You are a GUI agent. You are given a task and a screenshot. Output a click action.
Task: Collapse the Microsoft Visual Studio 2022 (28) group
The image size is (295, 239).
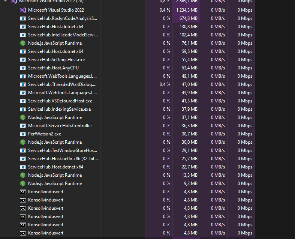(6, 1)
